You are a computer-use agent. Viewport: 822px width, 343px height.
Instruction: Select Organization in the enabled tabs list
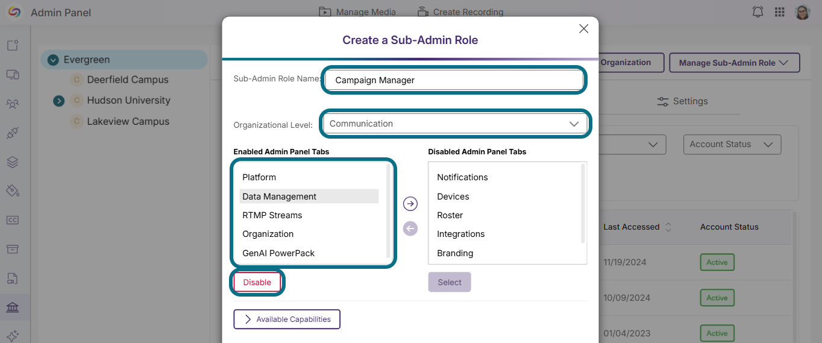pyautogui.click(x=309, y=234)
